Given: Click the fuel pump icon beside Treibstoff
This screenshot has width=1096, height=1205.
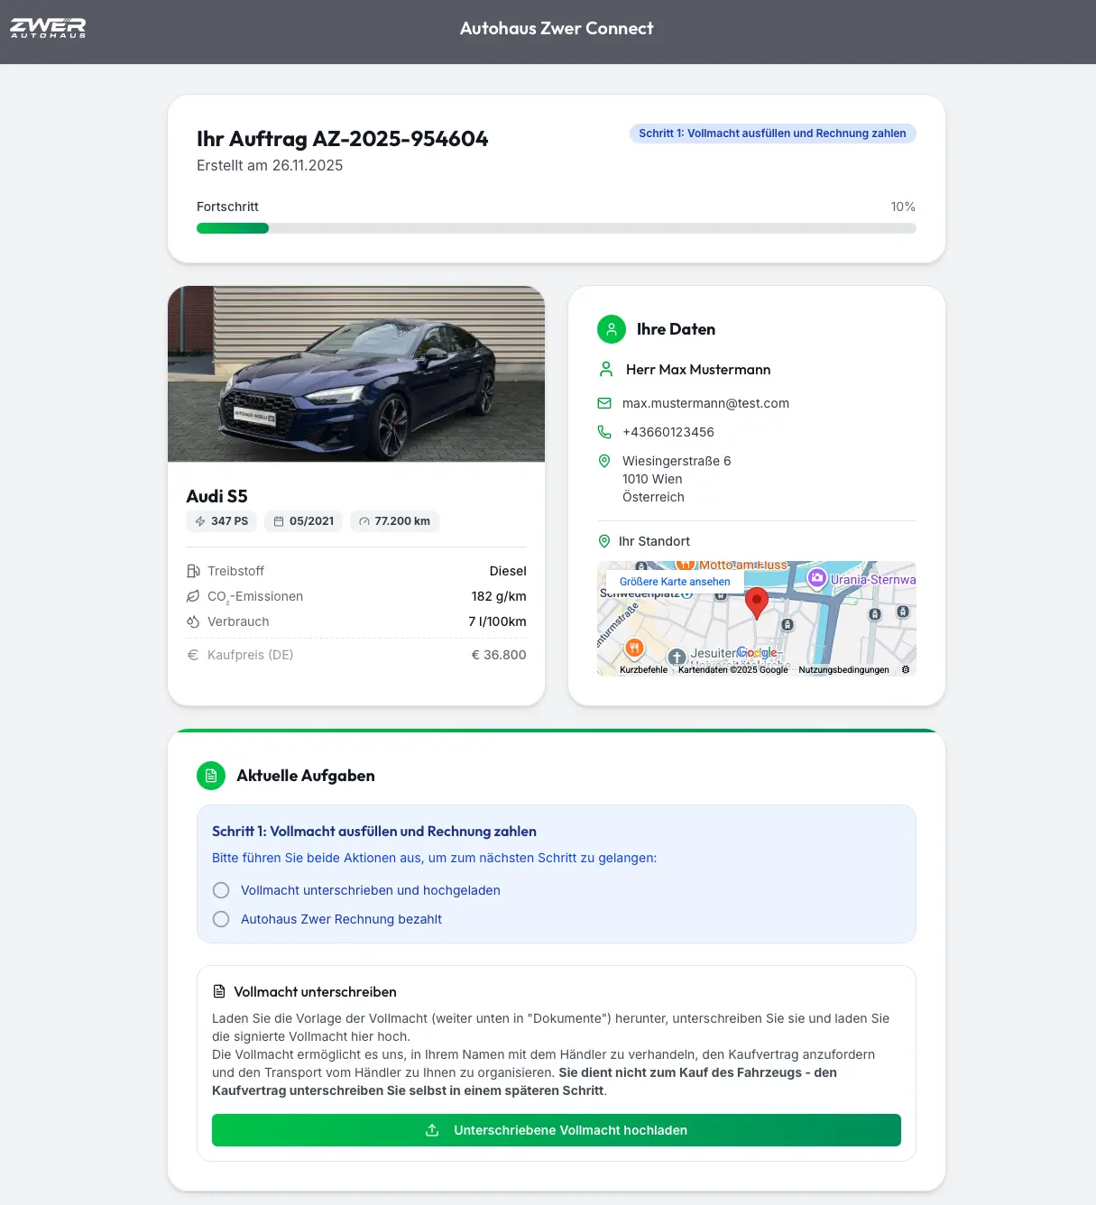Looking at the screenshot, I should click(193, 570).
